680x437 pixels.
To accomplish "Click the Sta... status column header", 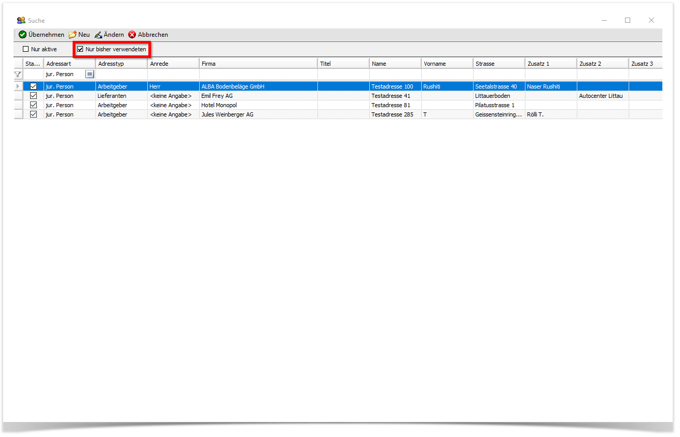I will pos(34,64).
